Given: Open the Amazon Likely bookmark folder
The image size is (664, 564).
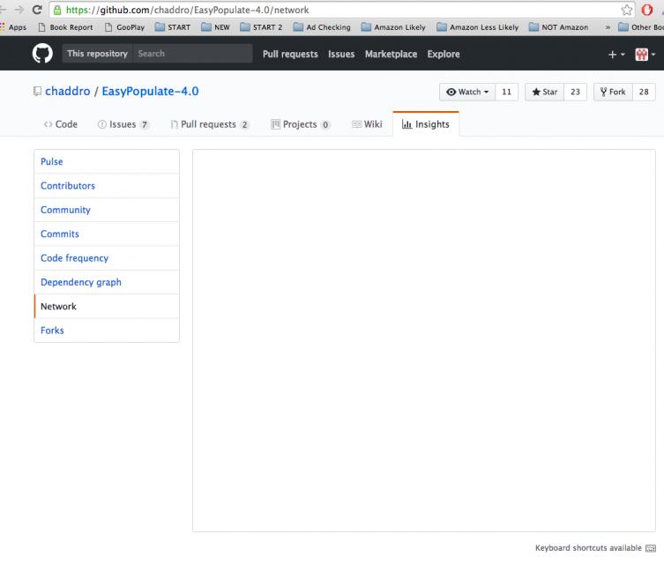Looking at the screenshot, I should tap(393, 27).
